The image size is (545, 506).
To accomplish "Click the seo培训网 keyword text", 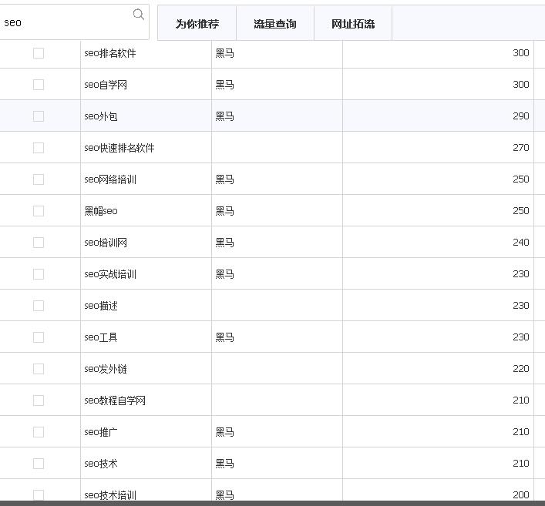I will 106,243.
